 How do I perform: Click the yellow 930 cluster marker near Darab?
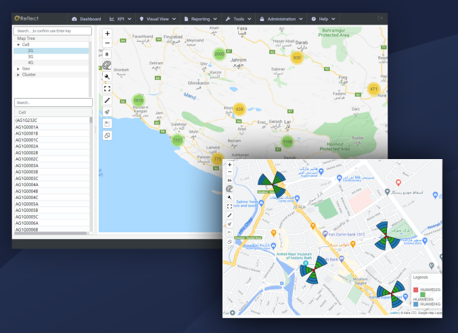click(296, 58)
